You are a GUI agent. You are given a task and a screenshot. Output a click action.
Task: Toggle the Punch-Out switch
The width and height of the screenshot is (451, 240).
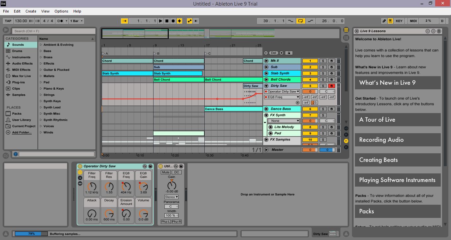311,21
